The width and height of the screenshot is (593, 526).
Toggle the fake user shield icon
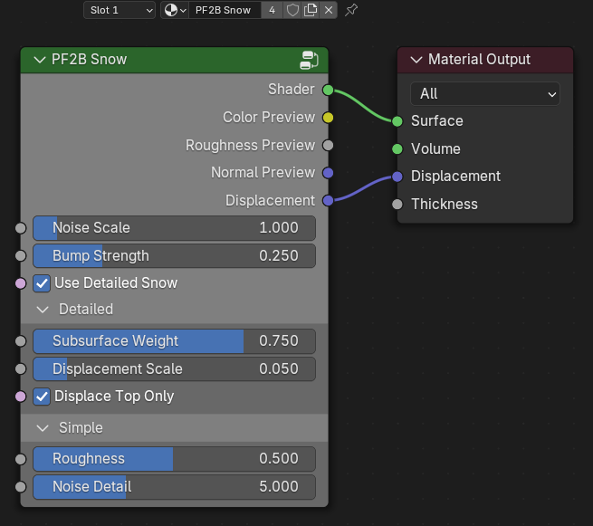292,10
